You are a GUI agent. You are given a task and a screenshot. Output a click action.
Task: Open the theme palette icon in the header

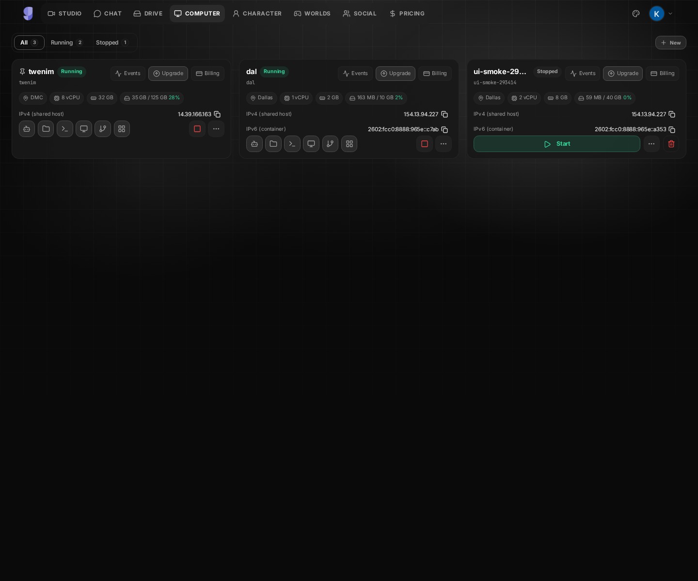(x=636, y=14)
